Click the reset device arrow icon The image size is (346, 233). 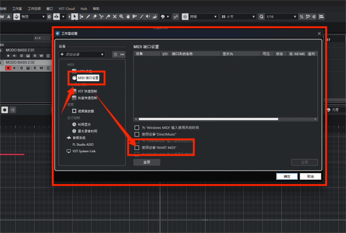(122, 54)
